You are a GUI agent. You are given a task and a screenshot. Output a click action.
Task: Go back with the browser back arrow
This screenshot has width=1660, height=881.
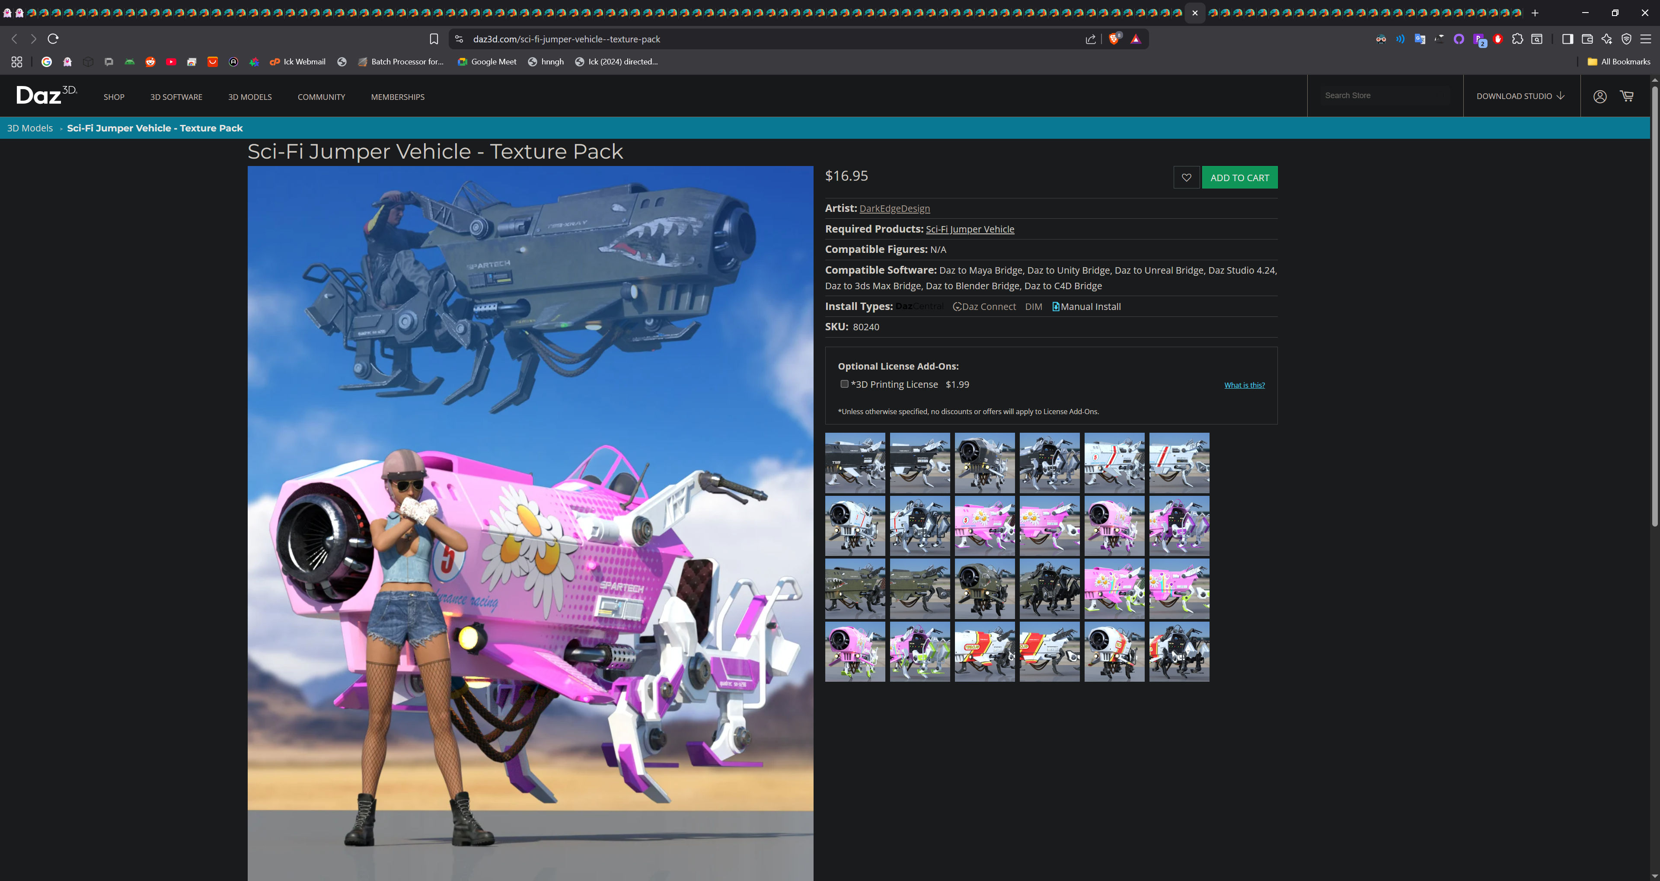coord(14,38)
